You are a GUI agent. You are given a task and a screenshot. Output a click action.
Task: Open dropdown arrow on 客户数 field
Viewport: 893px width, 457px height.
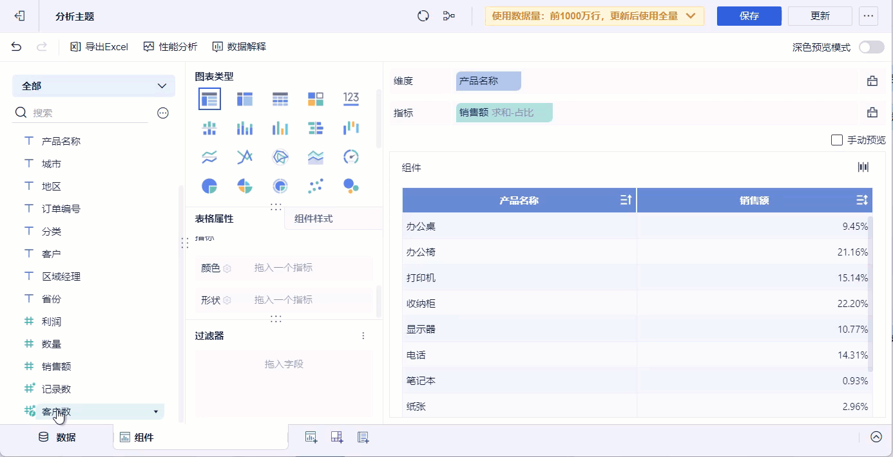coord(155,412)
